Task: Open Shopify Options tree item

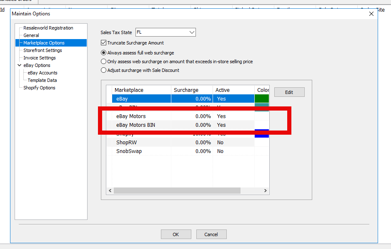Action: click(x=39, y=88)
